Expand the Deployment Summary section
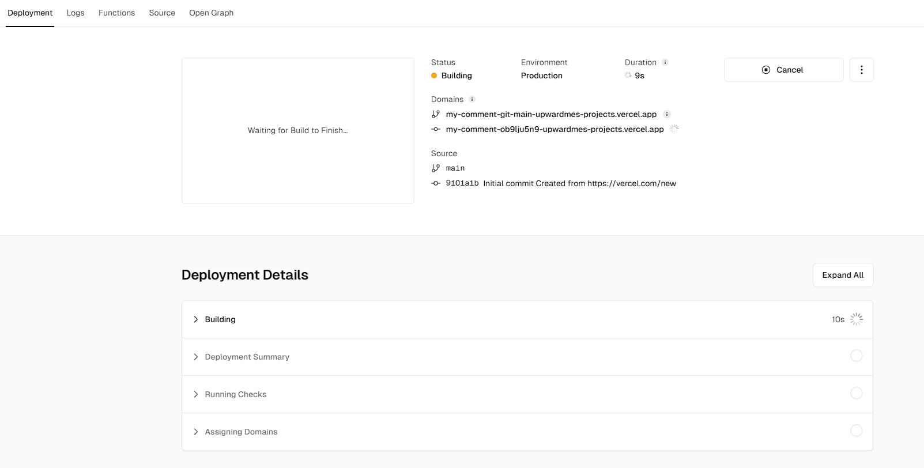 [x=527, y=357]
